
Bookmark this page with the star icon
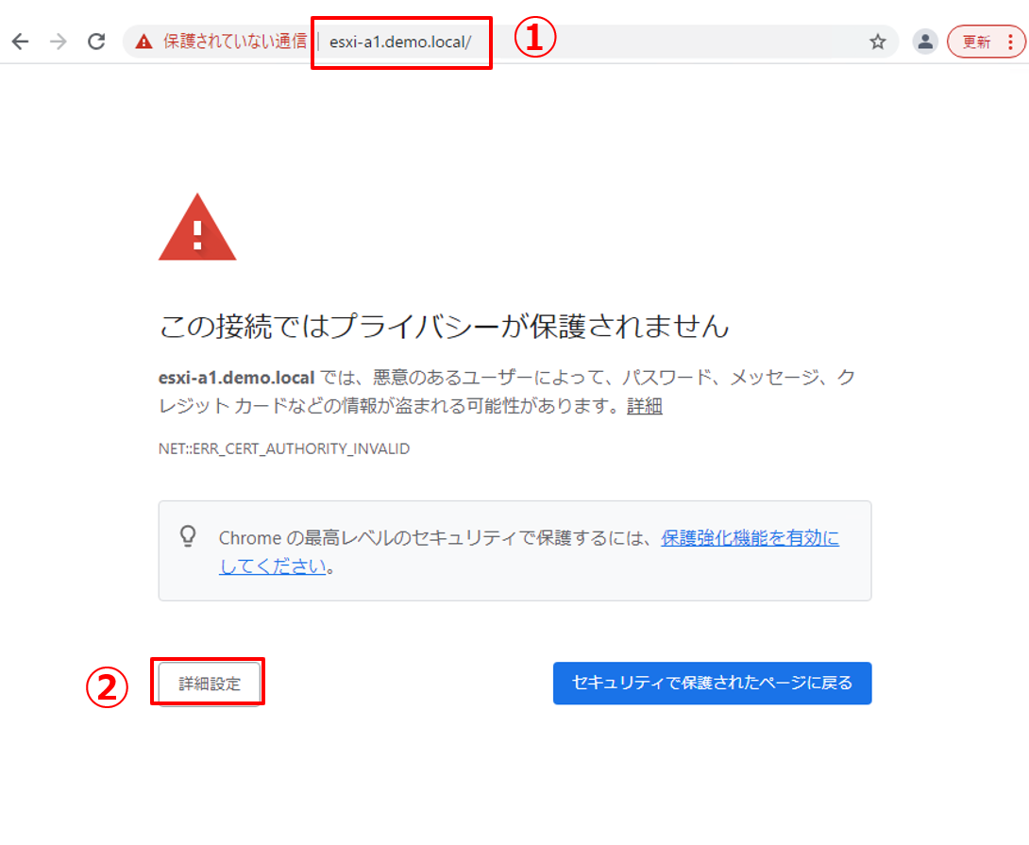(877, 42)
